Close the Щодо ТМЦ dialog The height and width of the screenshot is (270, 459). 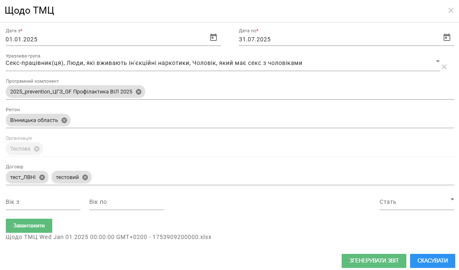click(x=451, y=10)
